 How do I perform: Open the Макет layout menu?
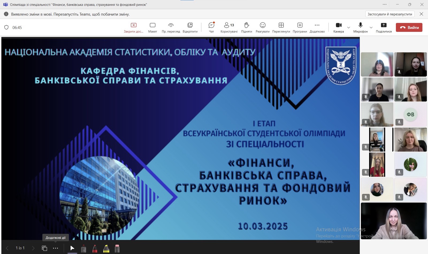point(152,27)
